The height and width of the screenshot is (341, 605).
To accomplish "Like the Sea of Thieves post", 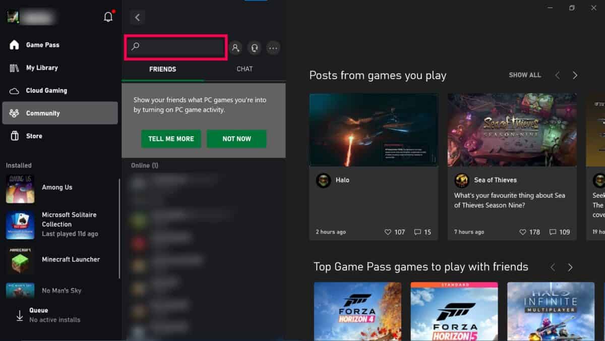I will click(x=523, y=232).
